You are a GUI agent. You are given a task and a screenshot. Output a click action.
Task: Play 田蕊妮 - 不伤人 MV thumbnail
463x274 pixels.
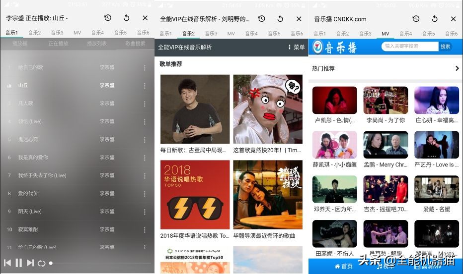334,234
